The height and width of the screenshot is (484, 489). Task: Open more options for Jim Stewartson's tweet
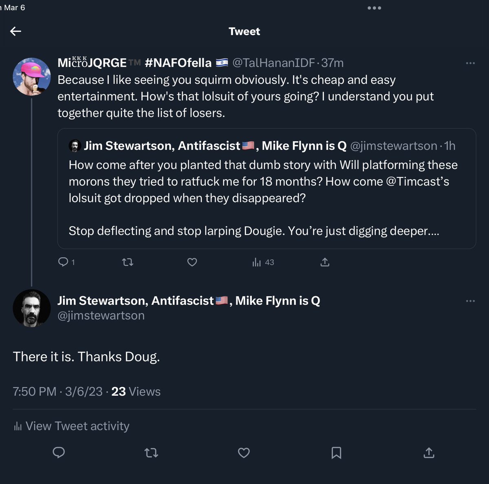[x=470, y=301]
